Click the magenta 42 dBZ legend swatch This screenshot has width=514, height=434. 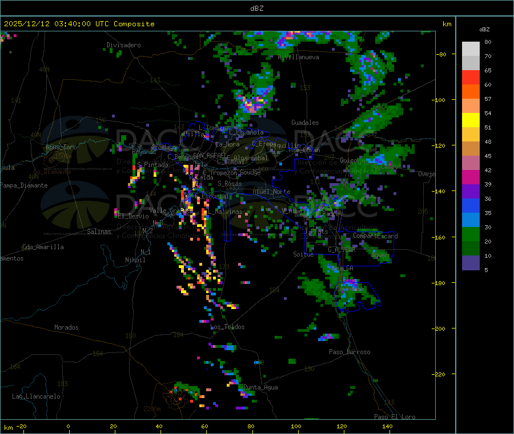pos(471,177)
